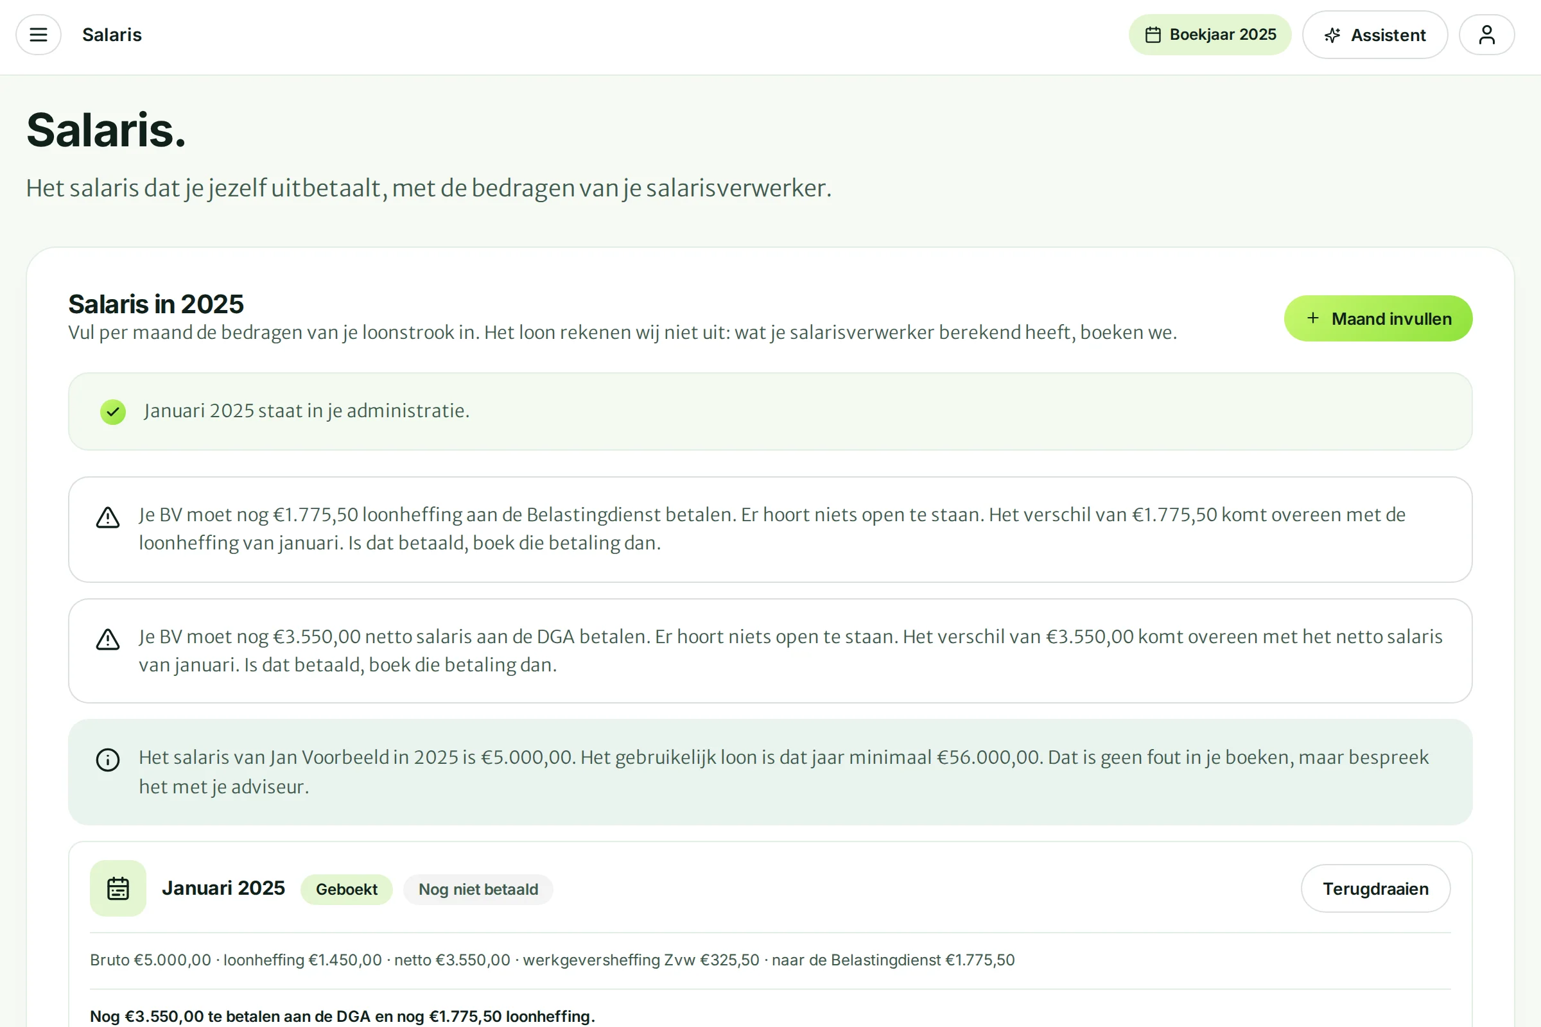Click 'Nog €3.550,00 te betalen' line
Viewport: 1541px width, 1027px height.
(343, 1017)
